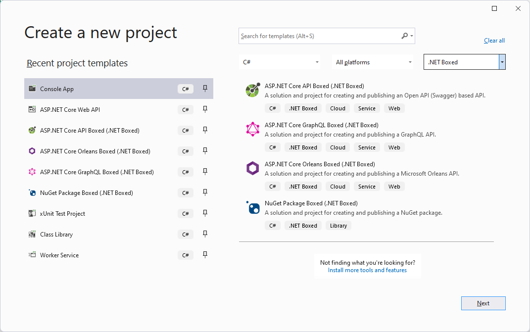Image resolution: width=530 pixels, height=332 pixels.
Task: Click the NuGet Package Boxed icon in results
Action: click(253, 207)
